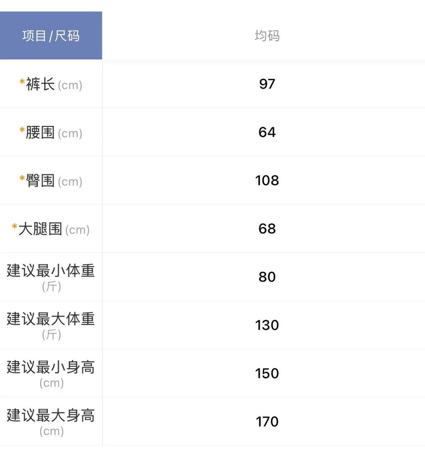Select the waist value 64

click(x=267, y=132)
